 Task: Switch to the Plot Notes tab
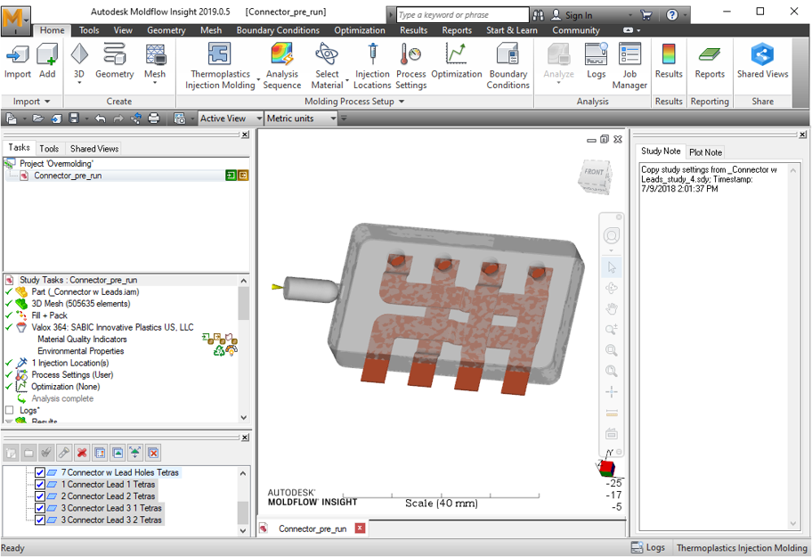click(705, 152)
